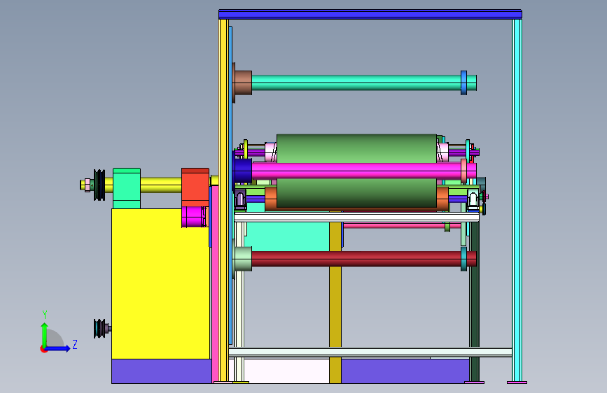Click the dark blue hub on magenta shaft
The image size is (607, 393).
click(x=243, y=171)
